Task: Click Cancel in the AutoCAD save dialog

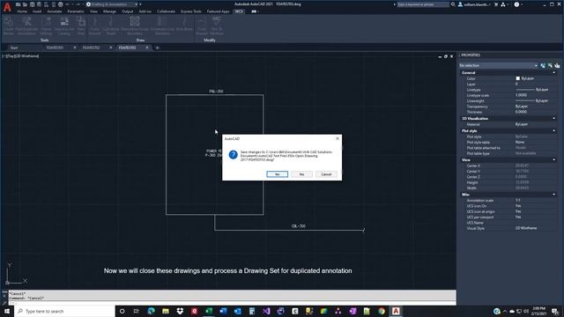Action: click(326, 174)
